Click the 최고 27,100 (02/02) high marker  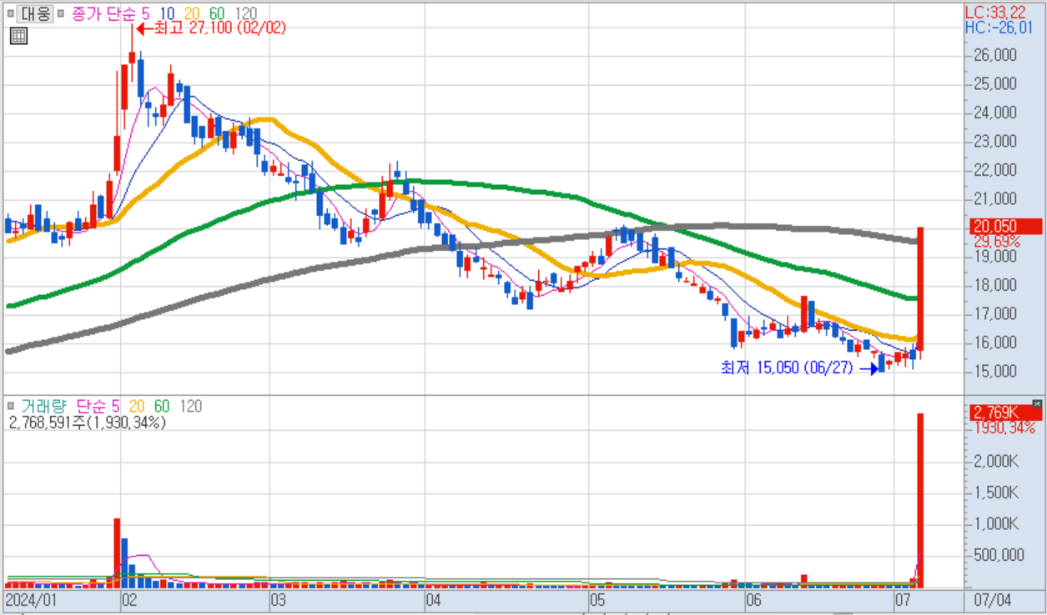point(210,28)
